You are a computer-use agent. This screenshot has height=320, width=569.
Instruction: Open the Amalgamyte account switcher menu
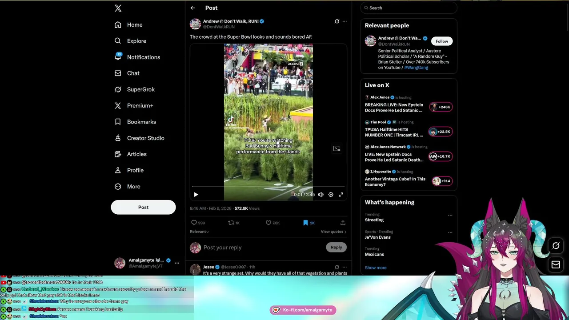click(177, 263)
